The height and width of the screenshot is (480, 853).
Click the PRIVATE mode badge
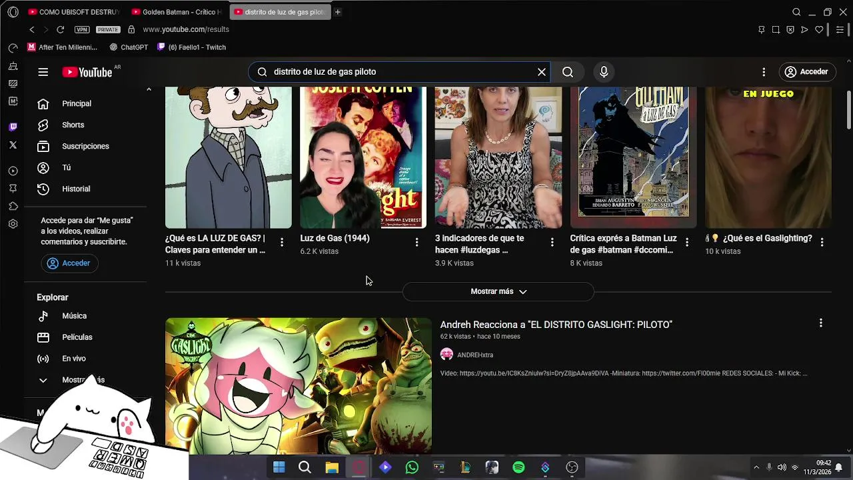pos(108,29)
